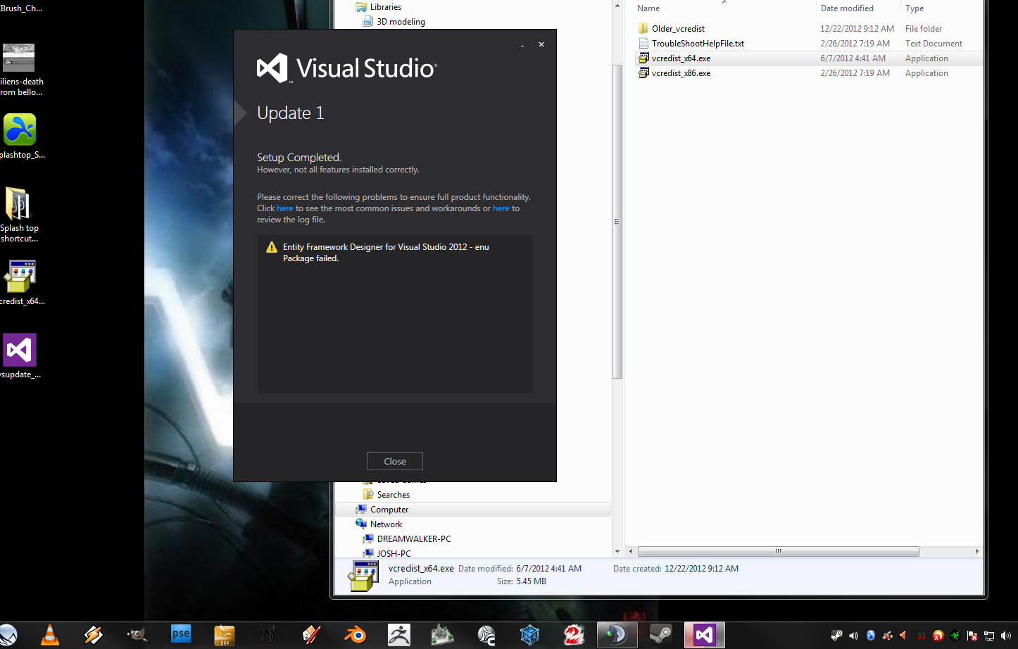1018x649 pixels.
Task: Launch Photoshop Elements (pse) from taskbar
Action: point(181,635)
